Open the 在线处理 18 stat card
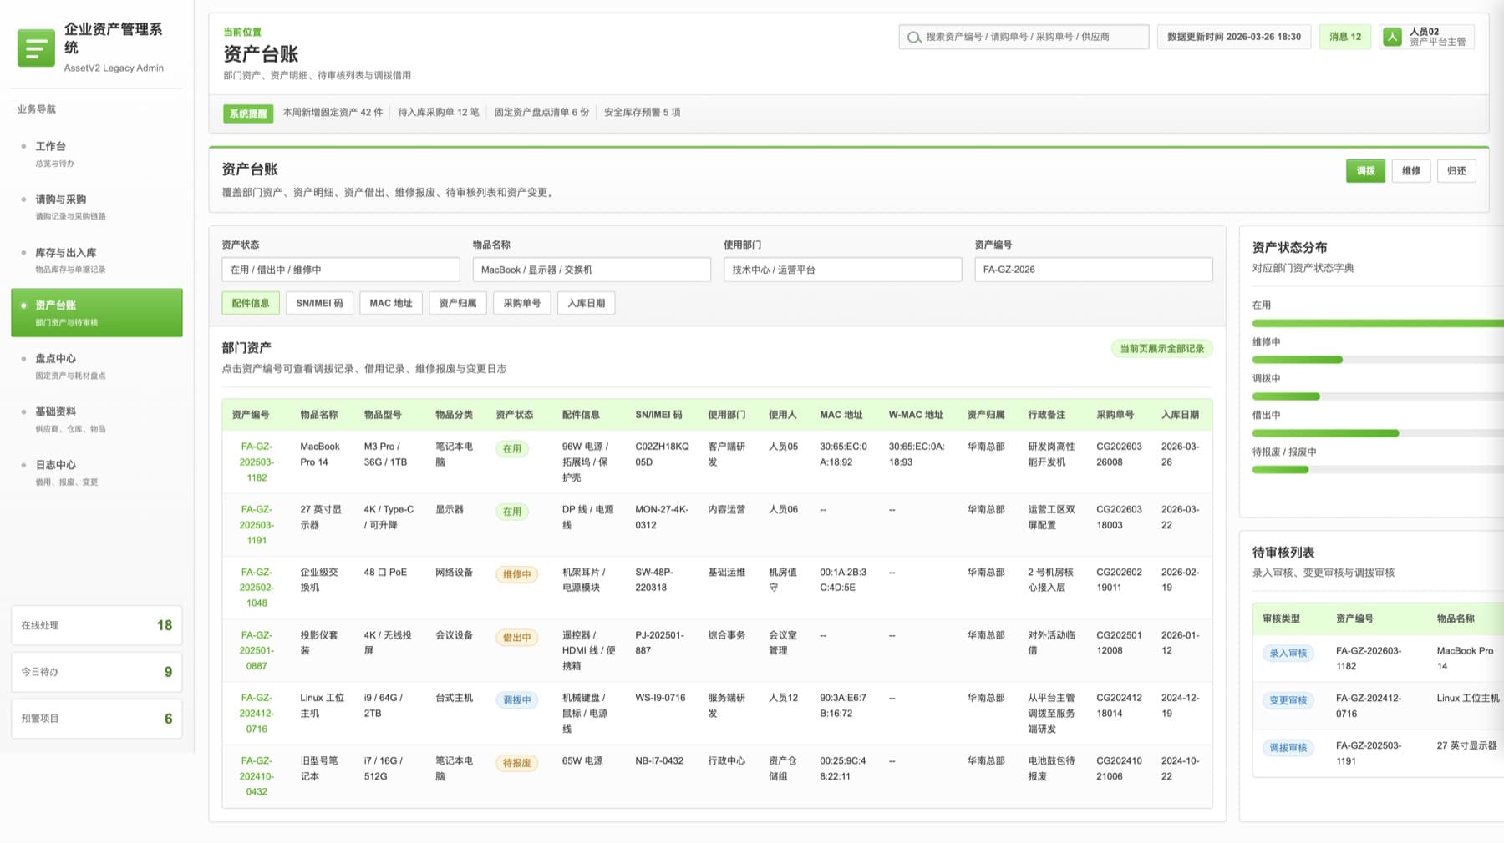Screen dimensions: 1504x843 coord(97,625)
